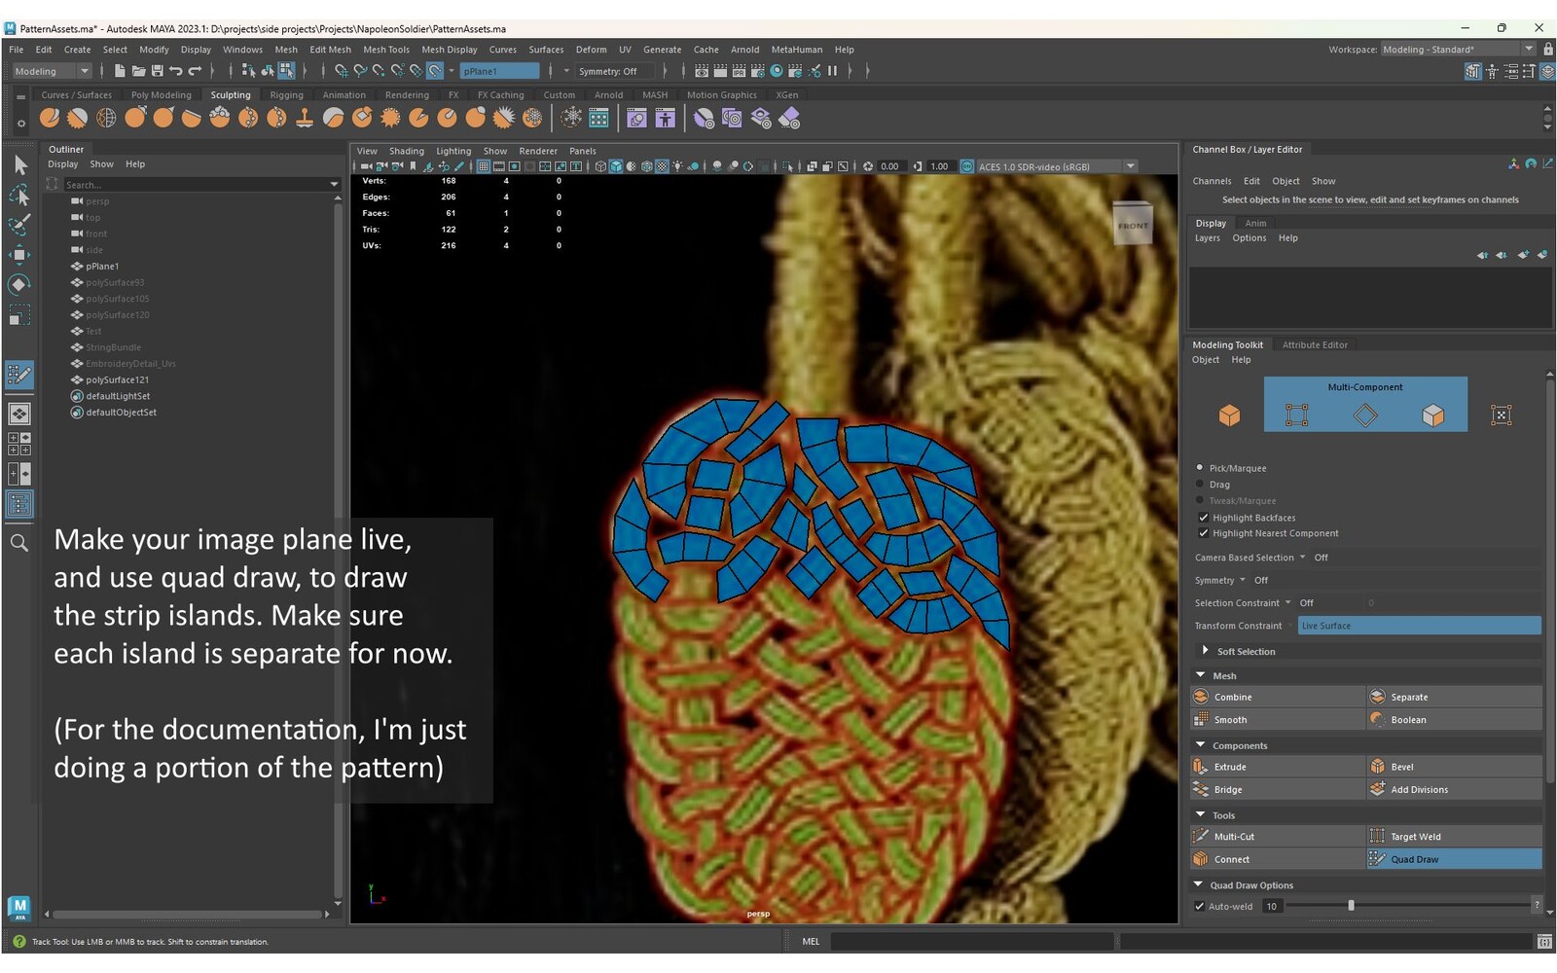Click the Outliner layout icon in toolbox
The image size is (1557, 973).
pyautogui.click(x=19, y=504)
